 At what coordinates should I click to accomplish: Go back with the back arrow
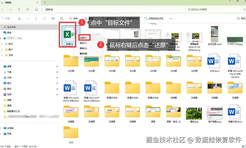[2, 9]
